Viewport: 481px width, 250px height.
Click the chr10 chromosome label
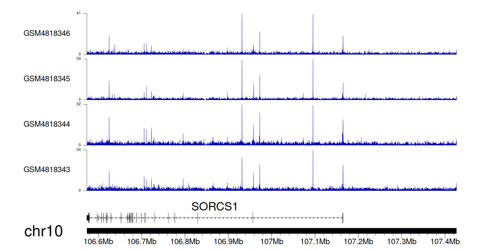click(x=44, y=231)
